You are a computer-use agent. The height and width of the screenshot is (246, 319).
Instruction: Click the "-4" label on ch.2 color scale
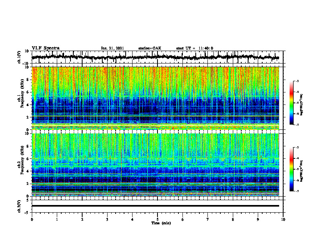pyautogui.click(x=297, y=158)
